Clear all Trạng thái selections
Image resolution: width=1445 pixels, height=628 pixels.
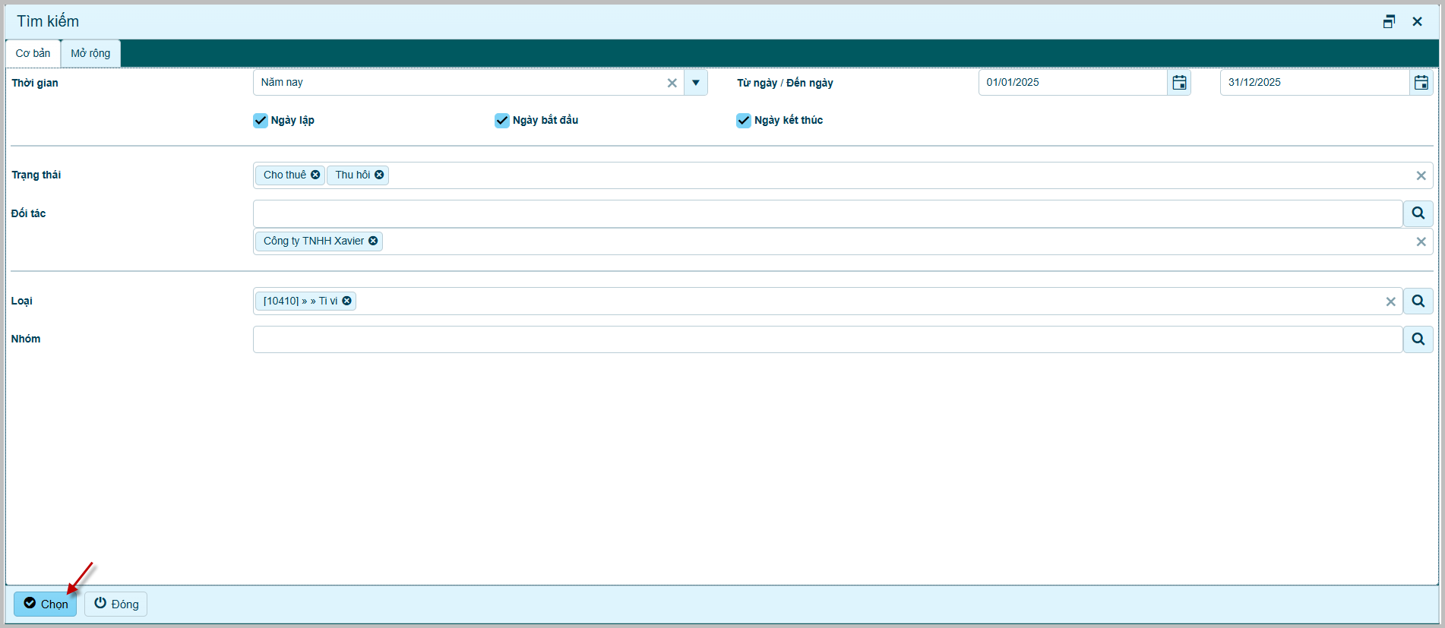pos(1421,175)
